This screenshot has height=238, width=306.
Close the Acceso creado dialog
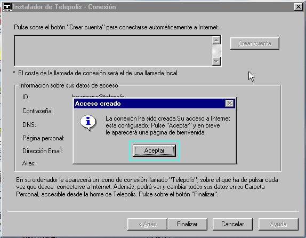tap(229, 104)
